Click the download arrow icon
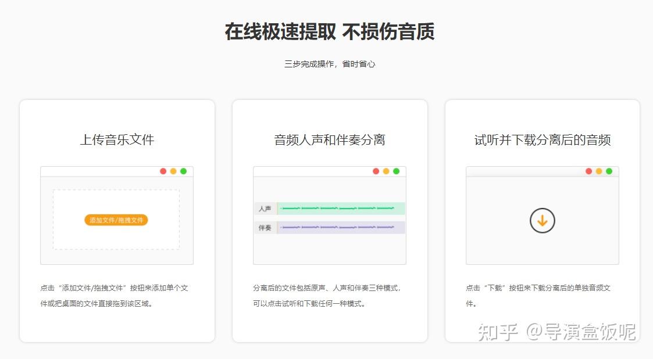This screenshot has height=359, width=653. tap(541, 220)
